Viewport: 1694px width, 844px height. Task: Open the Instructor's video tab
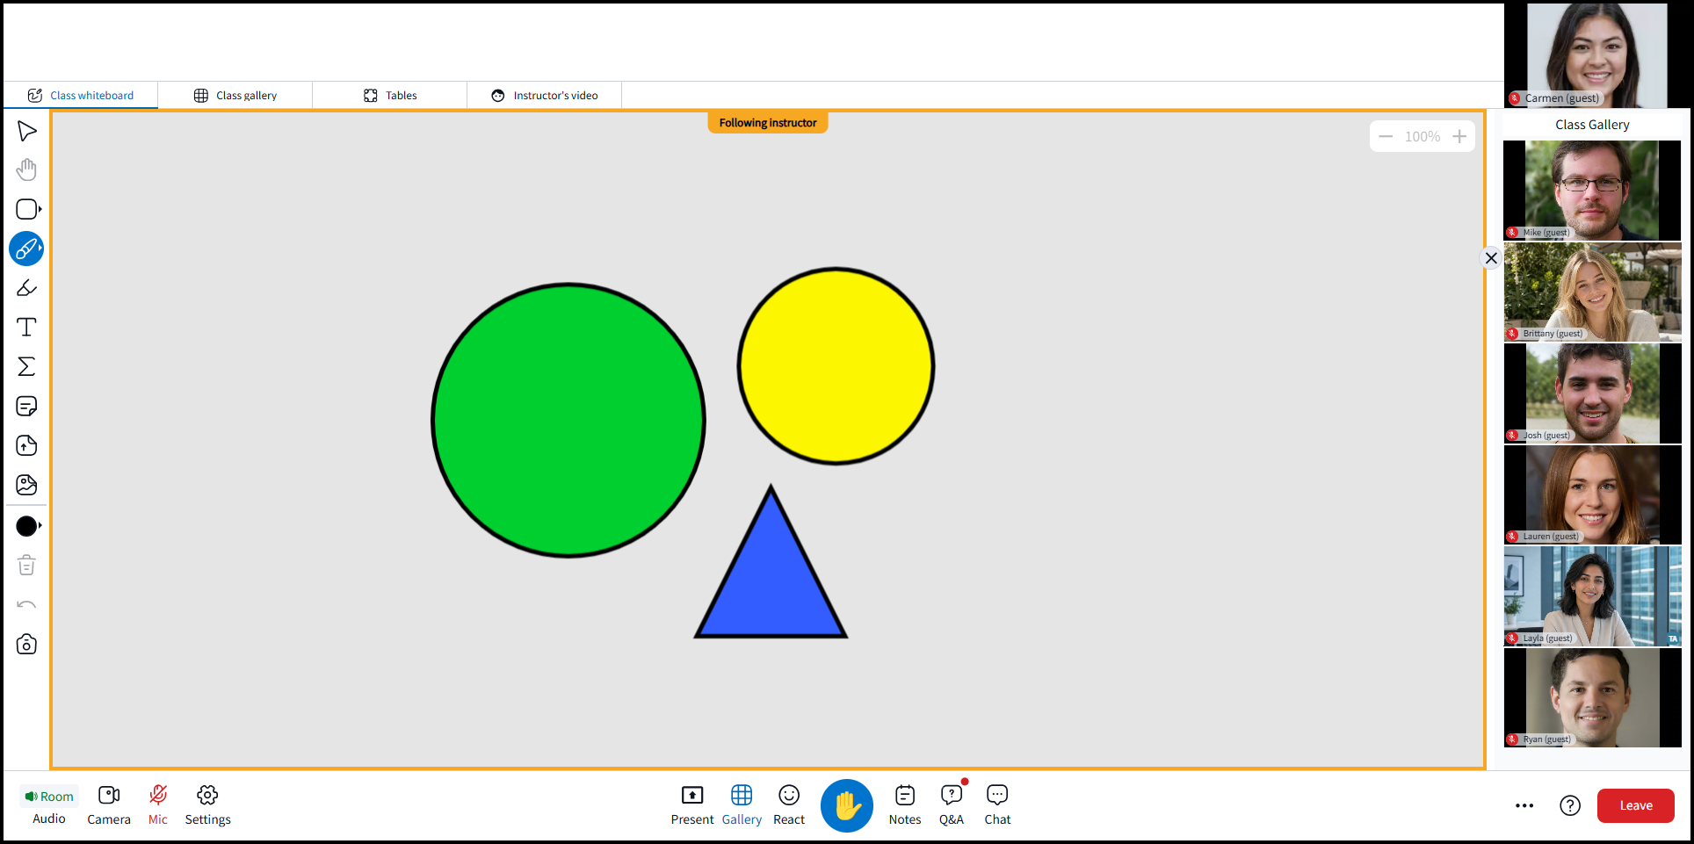point(545,95)
